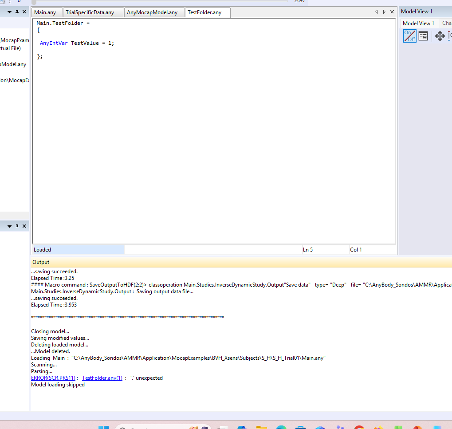Open the Model View properties panel icon
Viewport: 452px width, 429px height.
(x=423, y=36)
